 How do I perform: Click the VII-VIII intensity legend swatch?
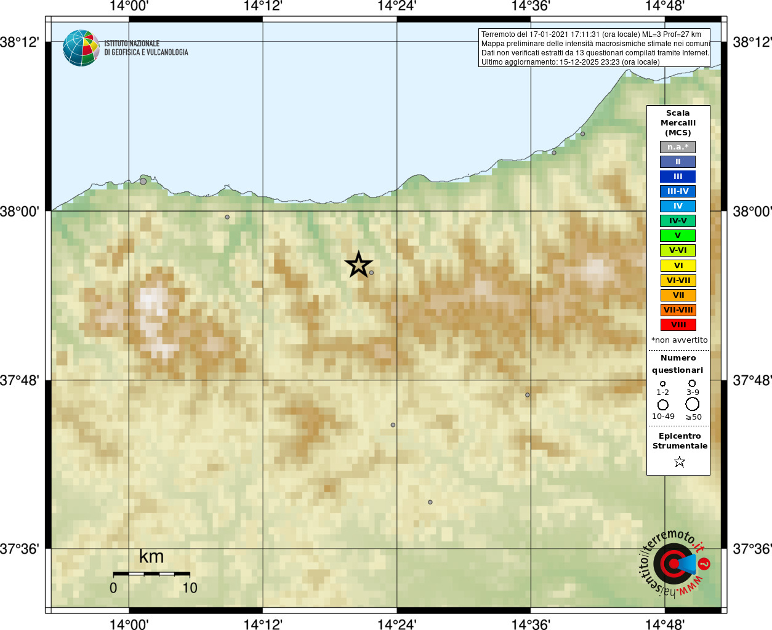click(678, 310)
